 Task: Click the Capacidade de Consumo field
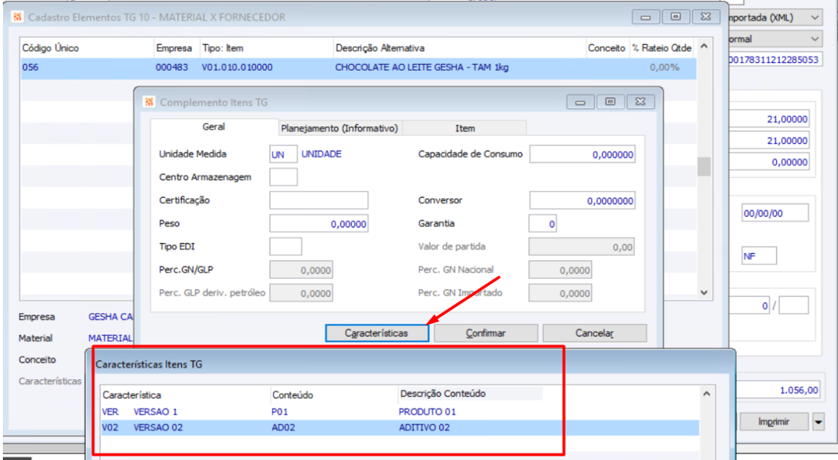pyautogui.click(x=582, y=154)
